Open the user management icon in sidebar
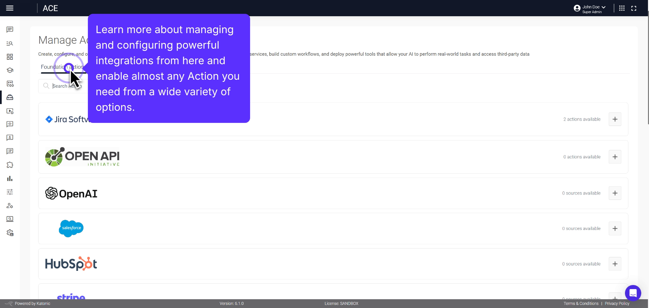 click(x=10, y=205)
